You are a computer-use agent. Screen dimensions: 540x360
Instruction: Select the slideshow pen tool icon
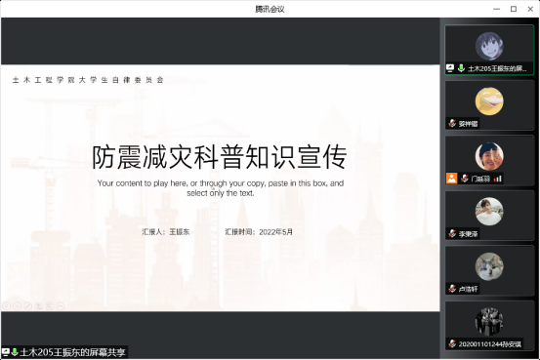28,305
